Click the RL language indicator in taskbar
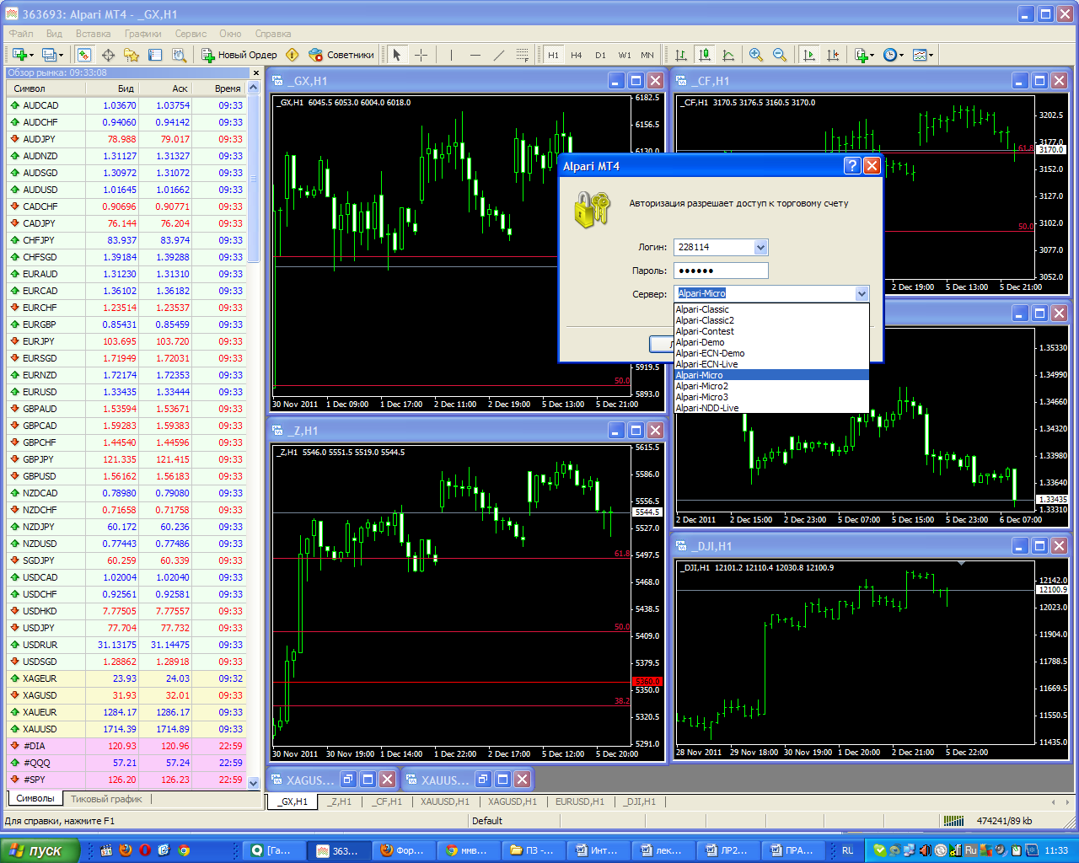The width and height of the screenshot is (1079, 863). click(847, 850)
